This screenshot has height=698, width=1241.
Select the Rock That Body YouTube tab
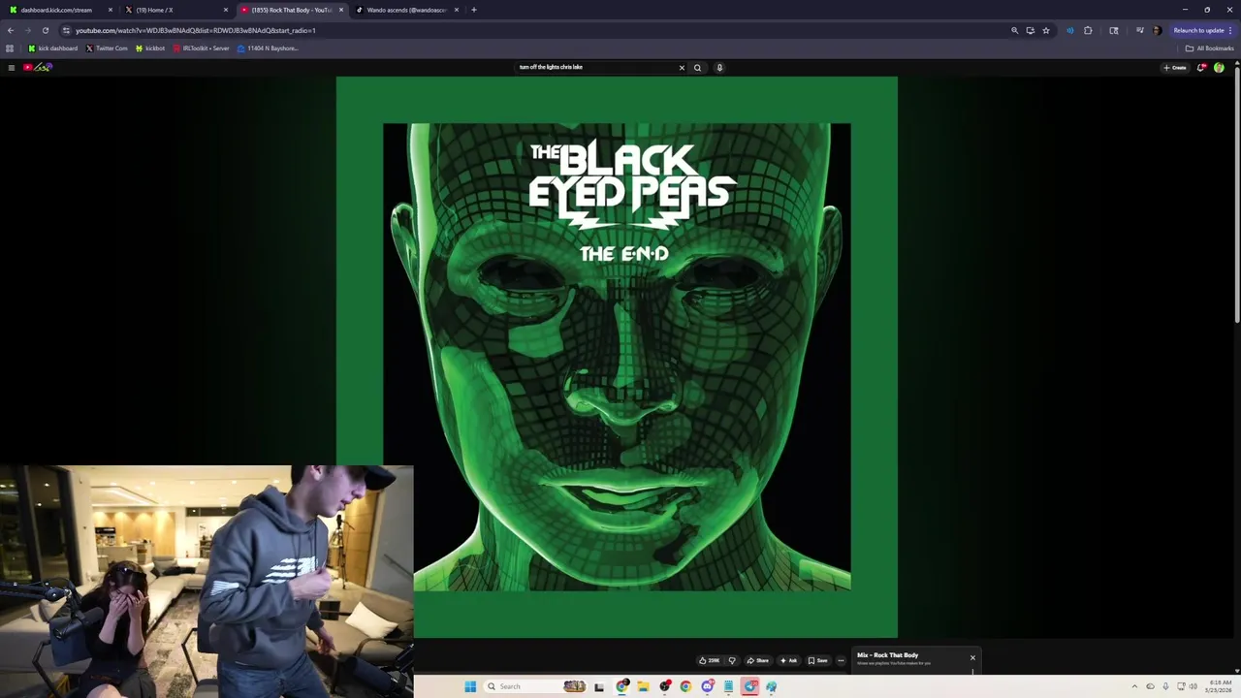(x=291, y=10)
